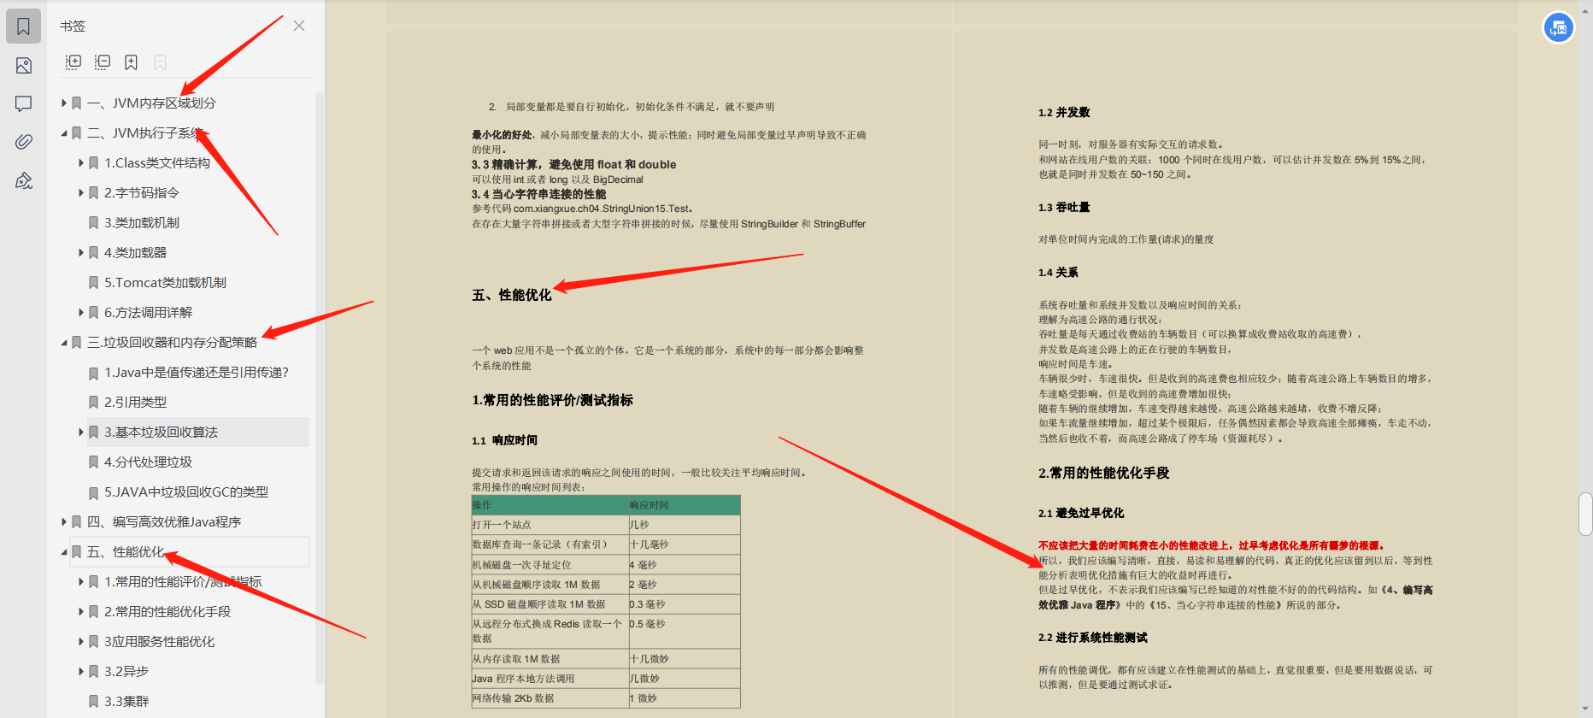
Task: Click the 书签 panel title
Action: click(73, 26)
